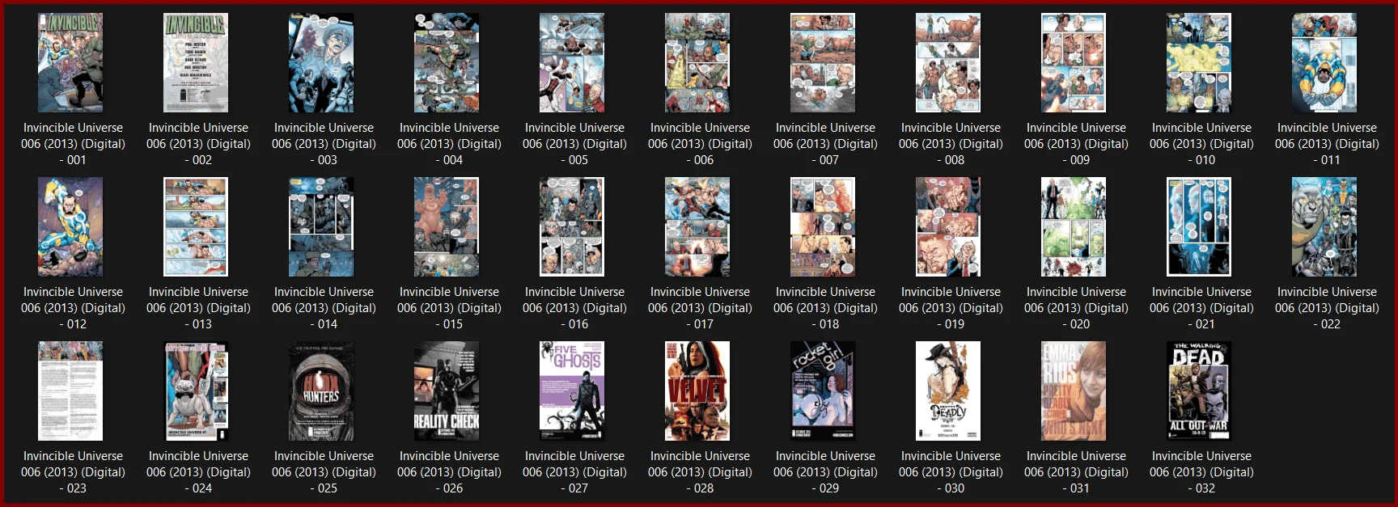Select page thumbnail numbered 012
The width and height of the screenshot is (1398, 507).
[x=70, y=227]
